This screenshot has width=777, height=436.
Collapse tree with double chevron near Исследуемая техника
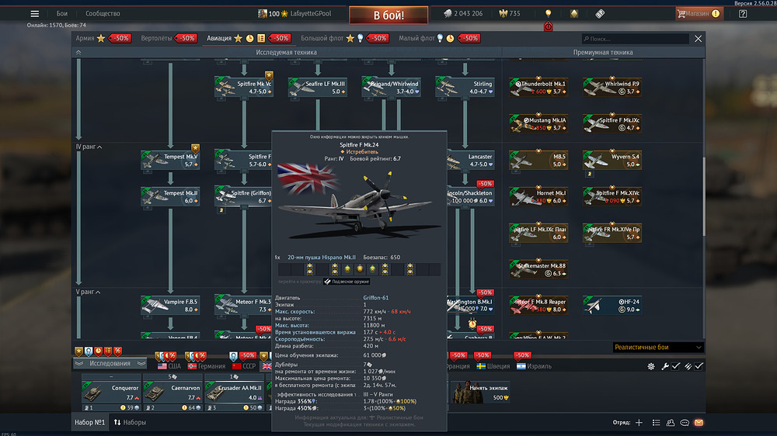point(78,53)
